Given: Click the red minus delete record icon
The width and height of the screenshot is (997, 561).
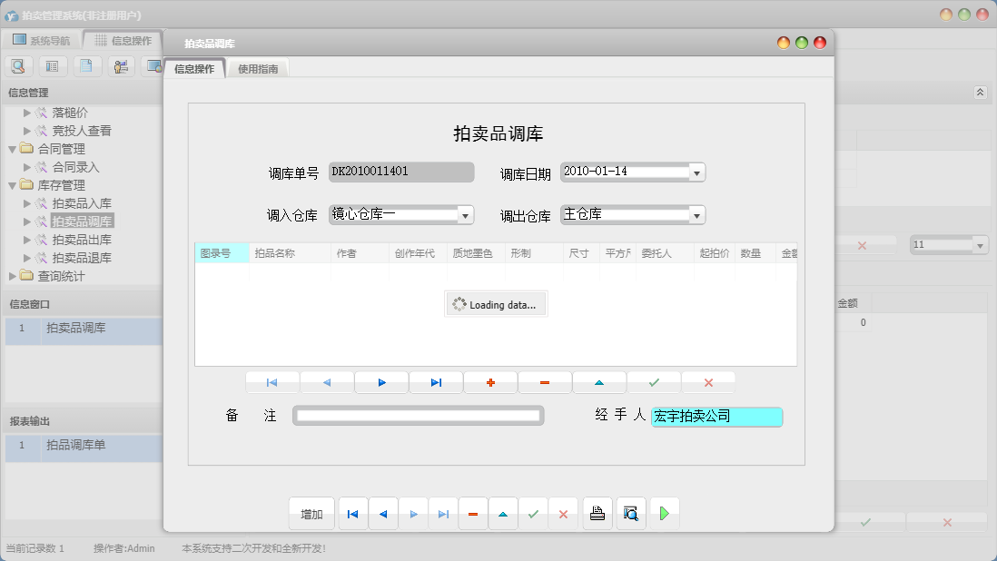Looking at the screenshot, I should click(x=545, y=382).
